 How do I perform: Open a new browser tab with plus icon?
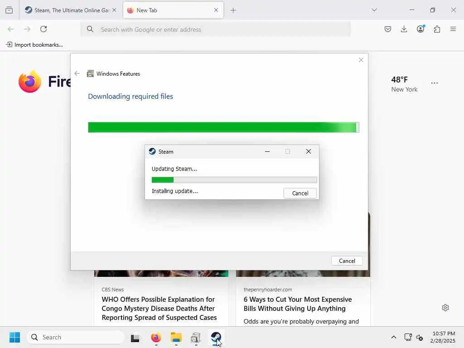233,10
